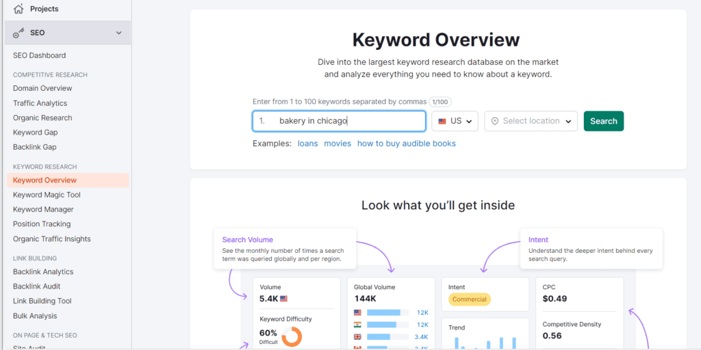Click the 'loans' example link
The width and height of the screenshot is (701, 350).
tap(307, 144)
